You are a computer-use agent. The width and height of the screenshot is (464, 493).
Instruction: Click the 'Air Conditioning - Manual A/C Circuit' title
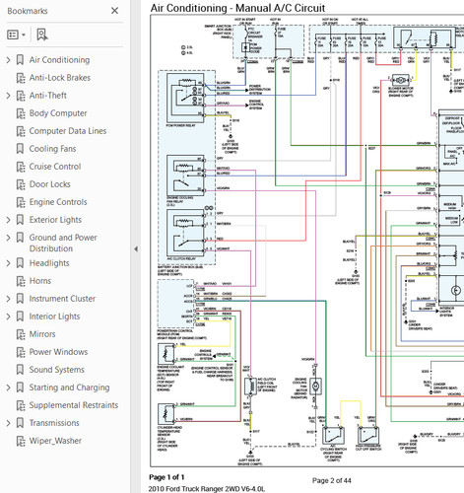237,8
